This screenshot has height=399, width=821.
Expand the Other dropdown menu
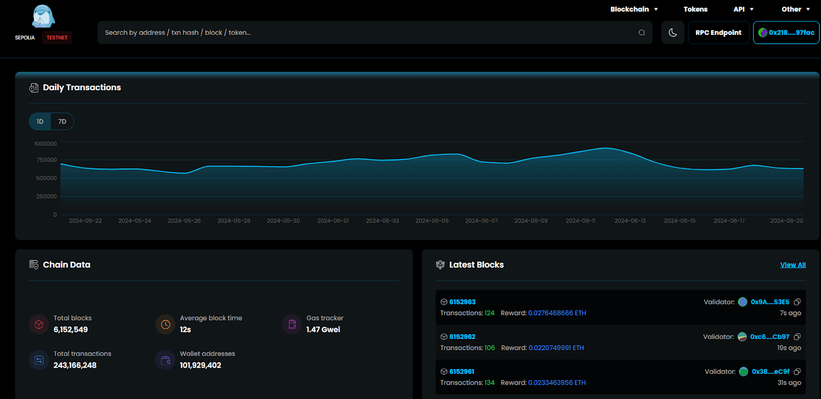click(x=795, y=9)
